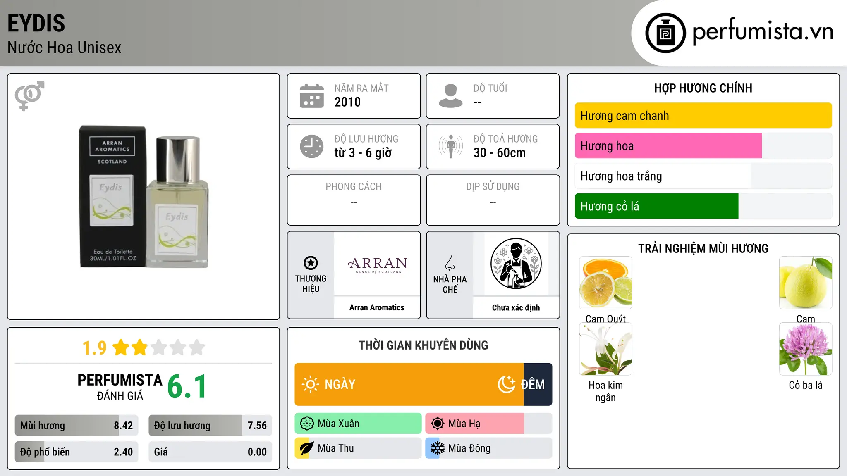This screenshot has height=476, width=847.
Task: Click the Mùi hương 8.42 score bar
Action: tap(77, 426)
